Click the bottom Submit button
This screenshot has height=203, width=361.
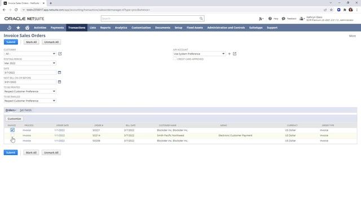point(11,153)
